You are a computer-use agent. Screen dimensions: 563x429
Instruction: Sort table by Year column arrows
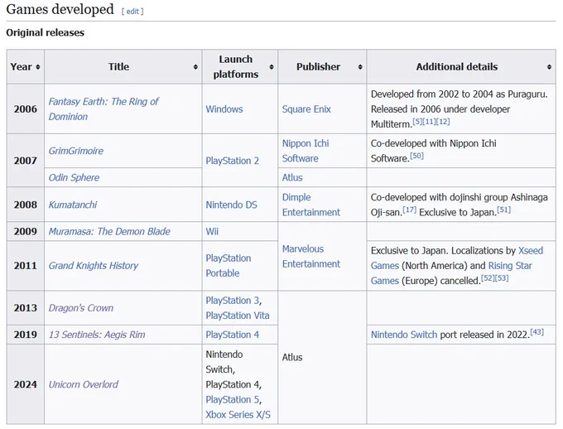coord(38,67)
